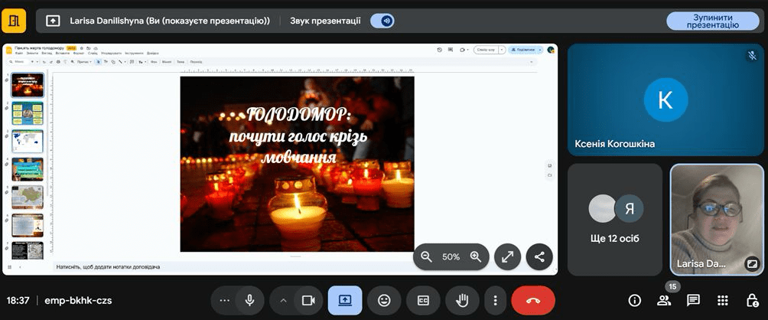
Task: Mute the microphone in the call
Action: click(249, 301)
